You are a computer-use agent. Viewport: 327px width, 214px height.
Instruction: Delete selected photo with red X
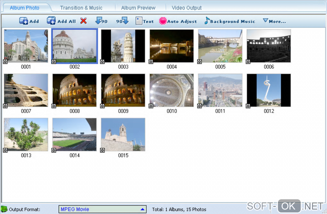(x=83, y=21)
